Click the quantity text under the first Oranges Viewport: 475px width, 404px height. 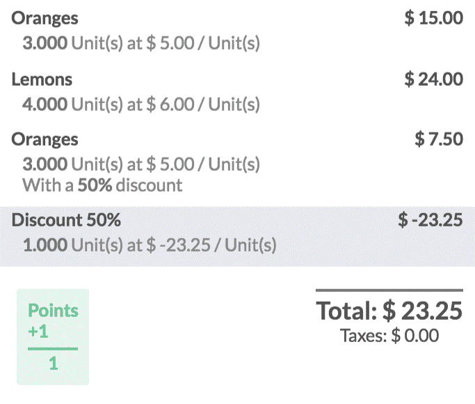click(x=141, y=44)
